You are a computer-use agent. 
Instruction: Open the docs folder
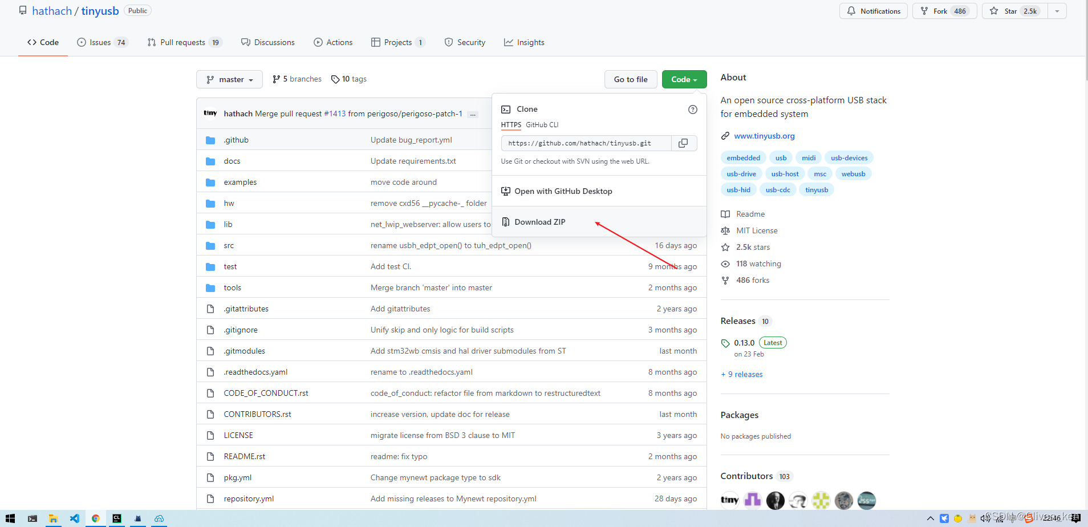pyautogui.click(x=232, y=161)
